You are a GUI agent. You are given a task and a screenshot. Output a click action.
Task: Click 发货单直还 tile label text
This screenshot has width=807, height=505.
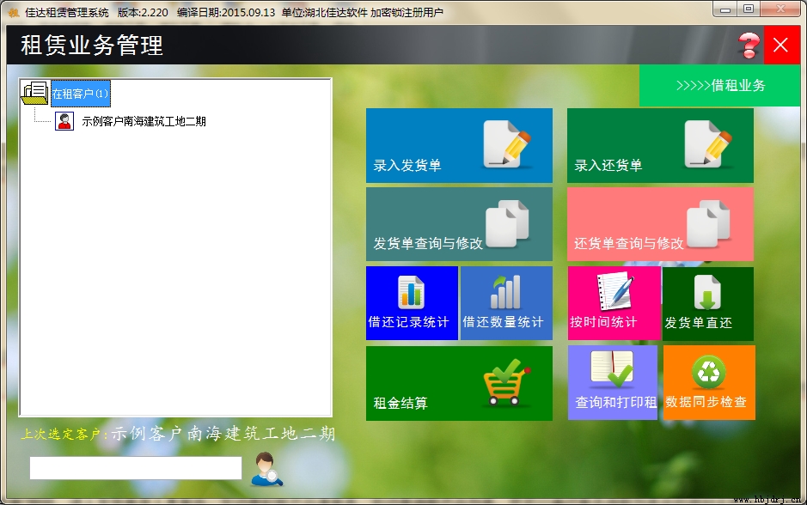[698, 322]
